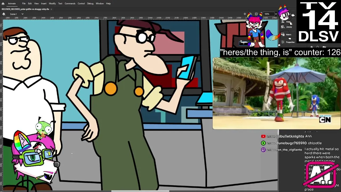Open the Edit menu

click(30, 3)
